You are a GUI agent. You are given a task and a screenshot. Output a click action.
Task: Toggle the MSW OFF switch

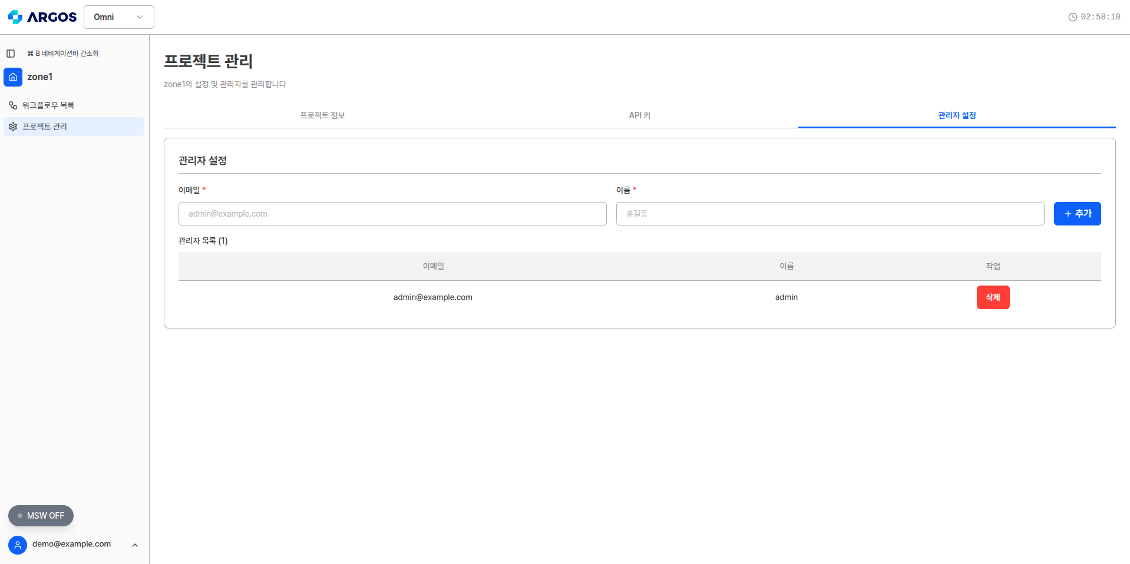click(x=41, y=516)
